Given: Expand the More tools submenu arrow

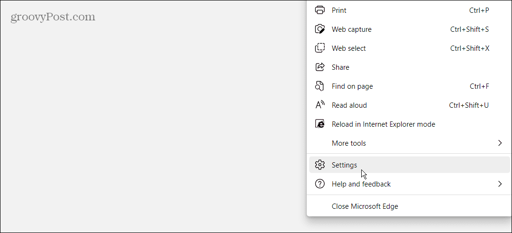Looking at the screenshot, I should coord(500,143).
